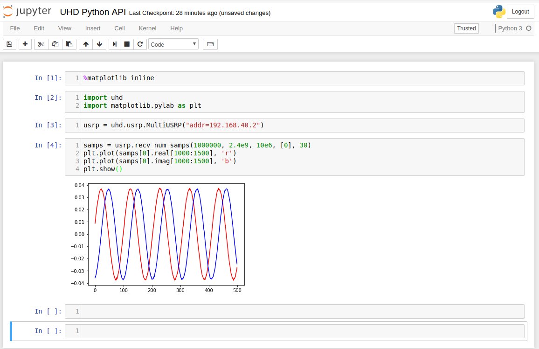
Task: Click the Jupyter logo
Action: tap(27, 11)
